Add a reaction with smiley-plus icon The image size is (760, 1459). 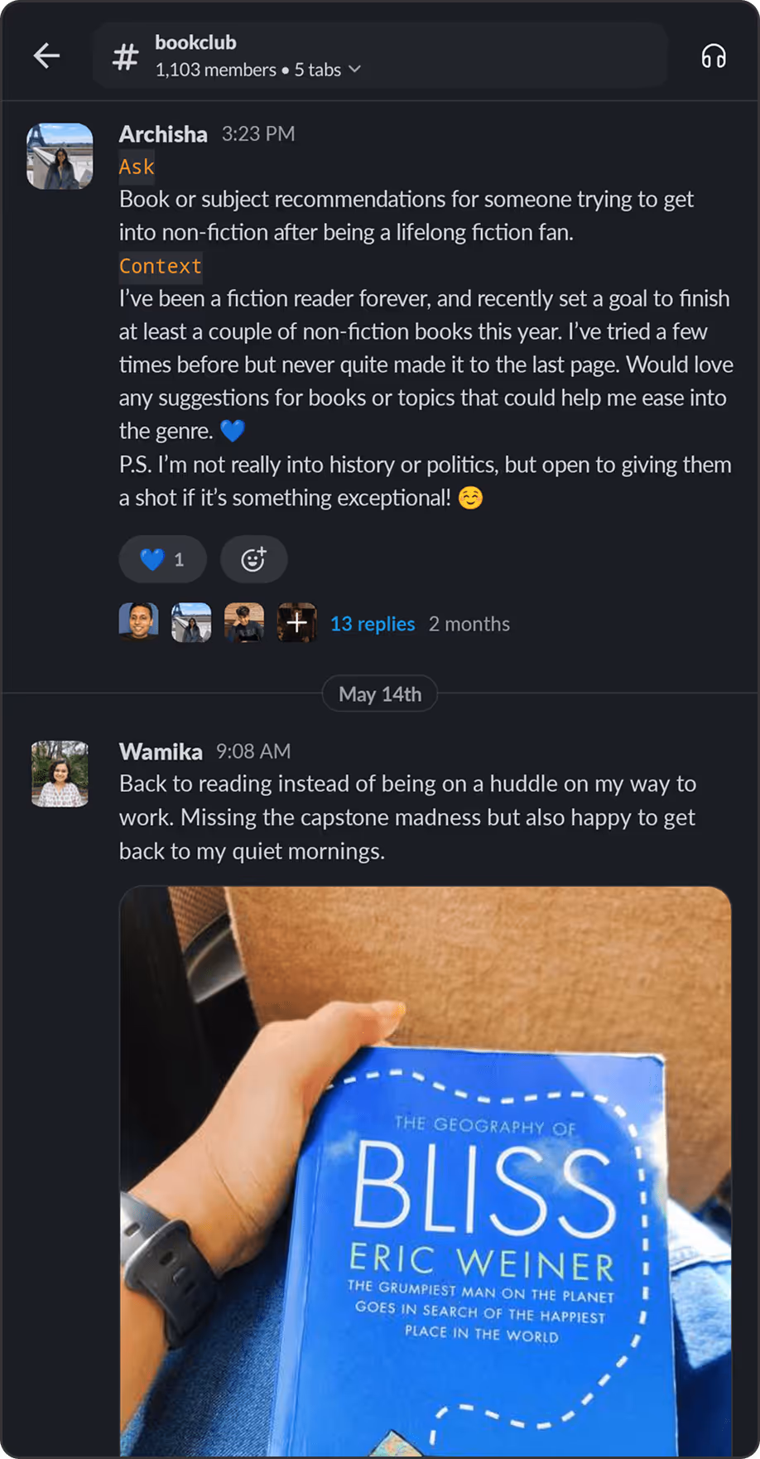(x=253, y=559)
